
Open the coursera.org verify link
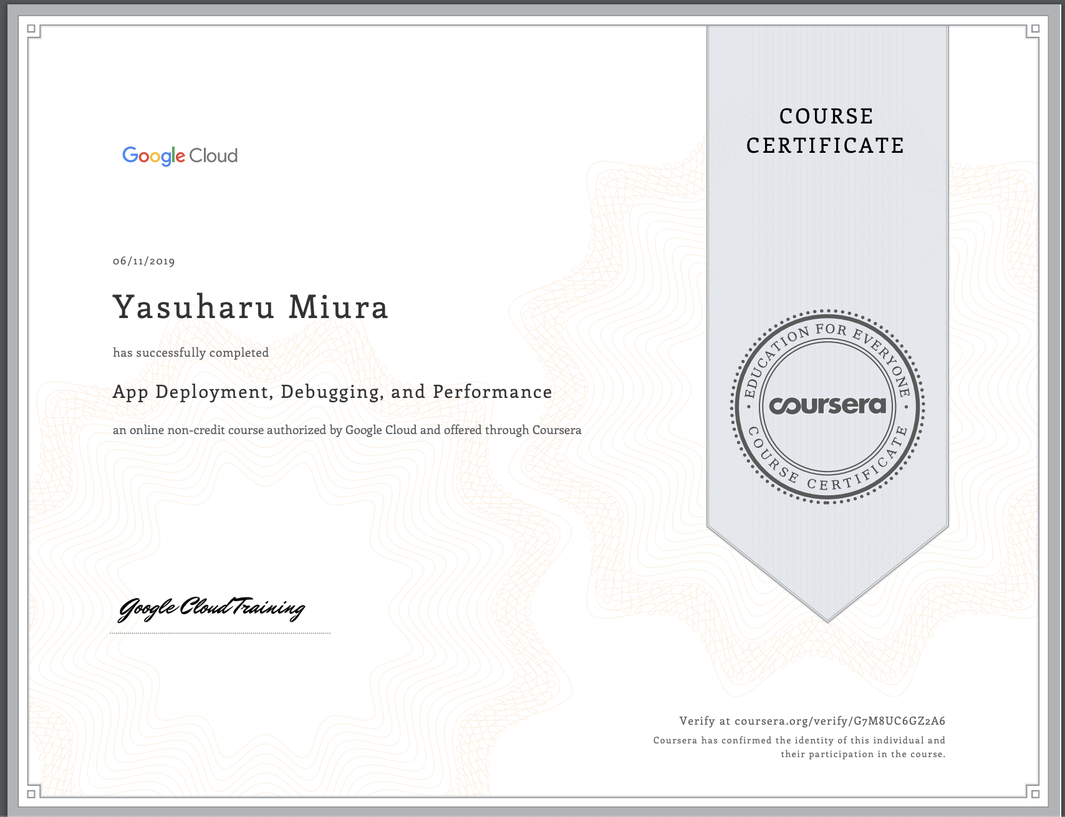click(840, 721)
